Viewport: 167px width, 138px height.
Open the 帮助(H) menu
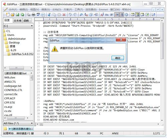127,10
